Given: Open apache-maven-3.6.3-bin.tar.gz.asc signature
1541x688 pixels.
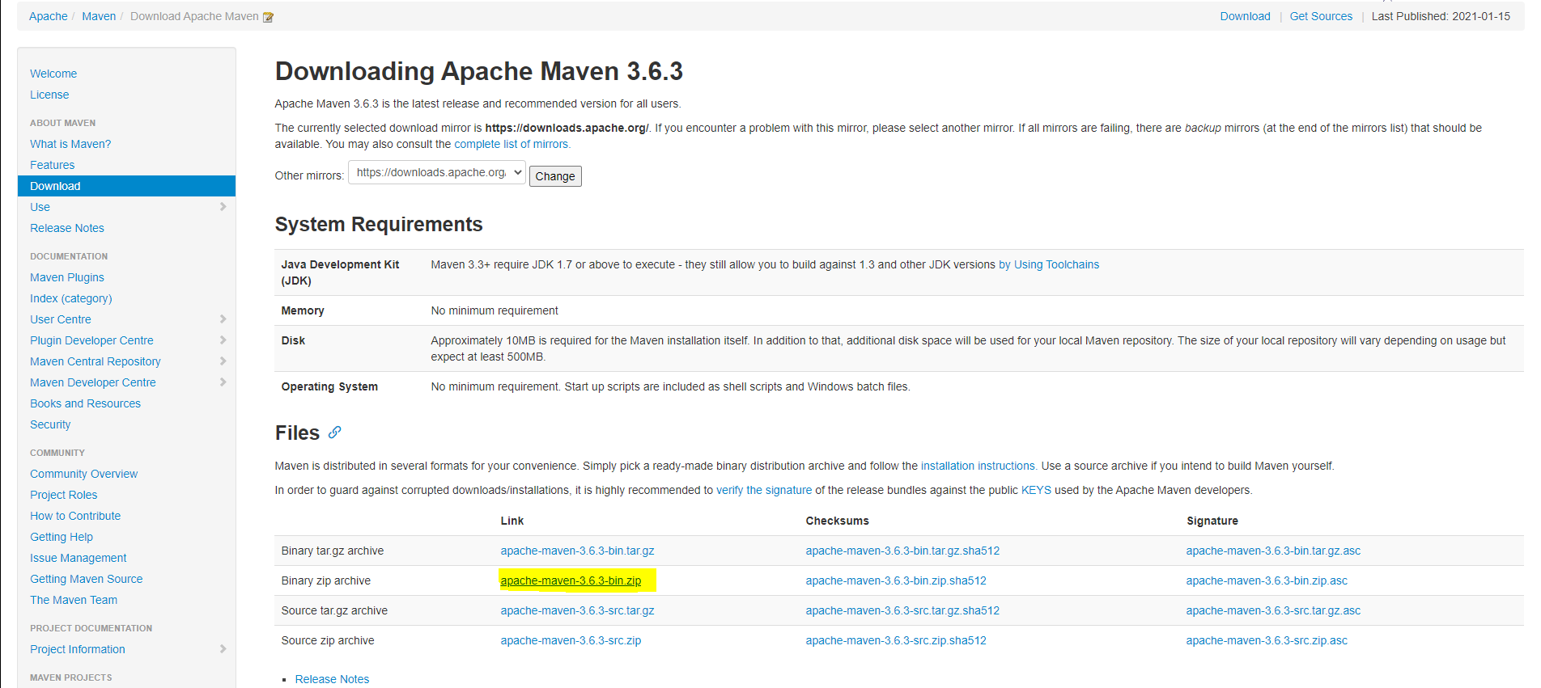Looking at the screenshot, I should pos(1273,551).
